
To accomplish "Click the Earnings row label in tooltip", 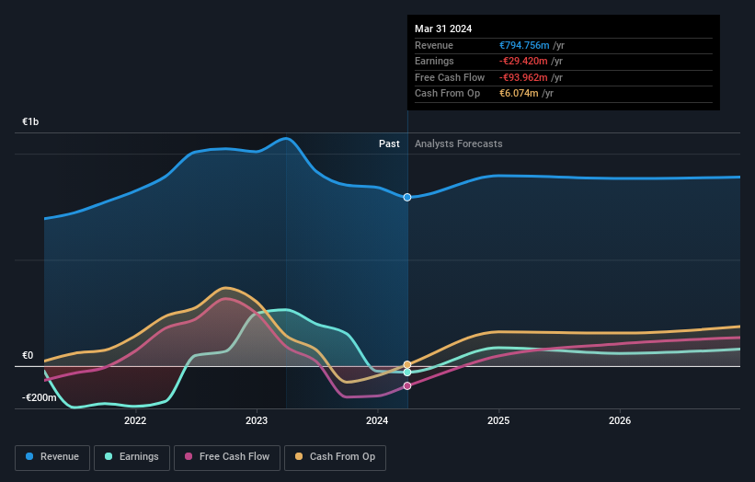I will click(x=434, y=61).
